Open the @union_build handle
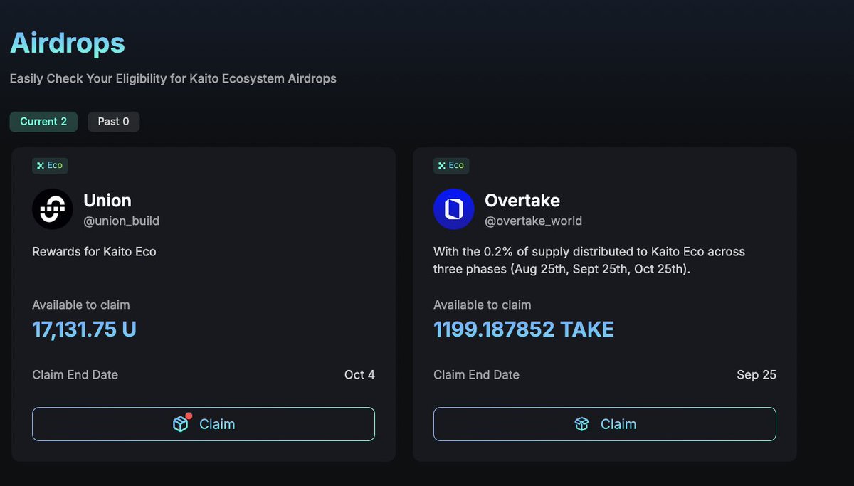This screenshot has height=486, width=854. [122, 221]
